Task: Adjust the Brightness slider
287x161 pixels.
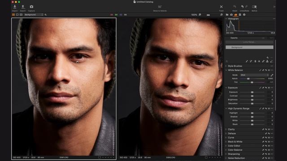Action: (x=252, y=100)
